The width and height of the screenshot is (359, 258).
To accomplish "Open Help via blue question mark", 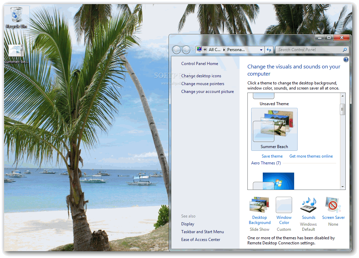I will (x=346, y=60).
